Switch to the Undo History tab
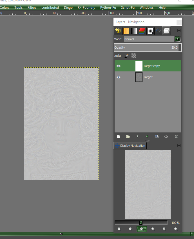 click(118, 31)
